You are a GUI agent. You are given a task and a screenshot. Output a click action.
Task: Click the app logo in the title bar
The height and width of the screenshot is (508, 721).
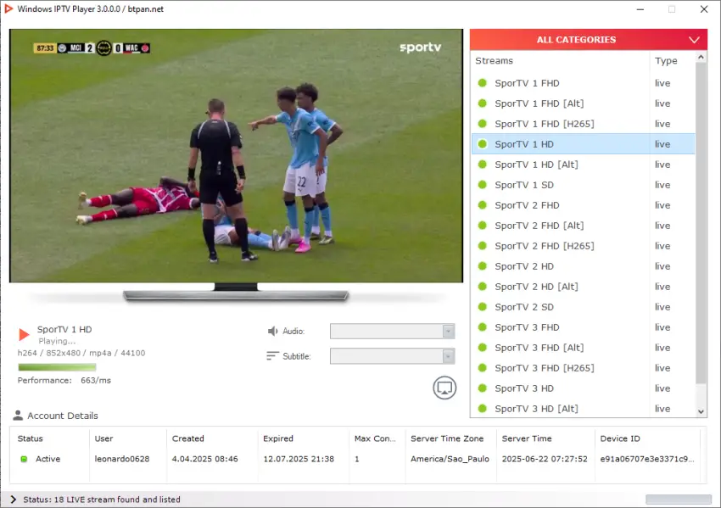pyautogui.click(x=8, y=8)
